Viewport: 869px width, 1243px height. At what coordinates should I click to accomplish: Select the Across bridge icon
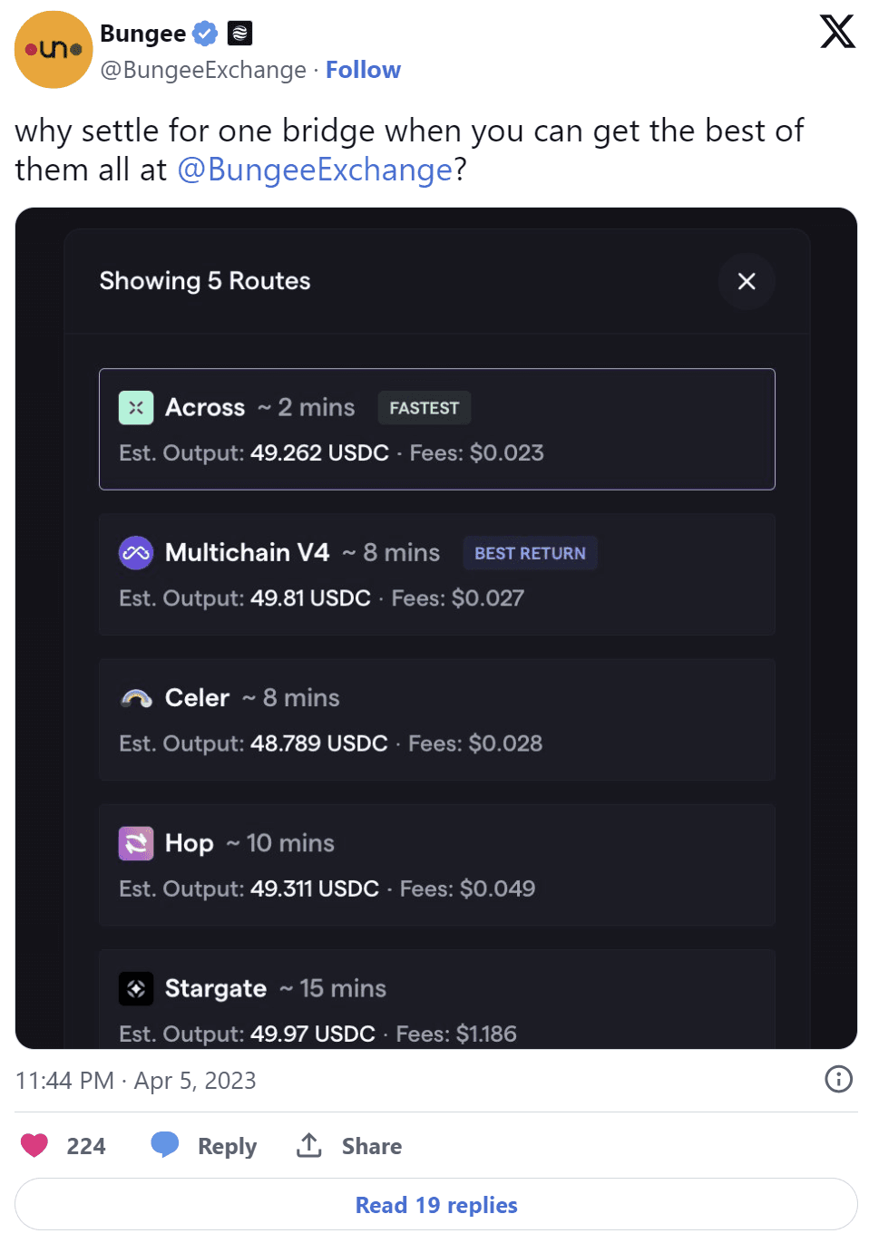tap(135, 407)
